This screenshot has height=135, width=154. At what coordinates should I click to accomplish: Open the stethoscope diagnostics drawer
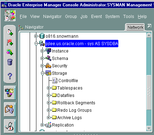(10, 126)
